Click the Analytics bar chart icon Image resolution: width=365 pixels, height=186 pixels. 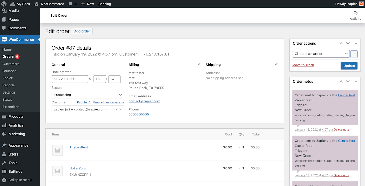(4, 125)
